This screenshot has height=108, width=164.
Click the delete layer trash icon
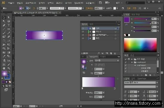(x=115, y=53)
